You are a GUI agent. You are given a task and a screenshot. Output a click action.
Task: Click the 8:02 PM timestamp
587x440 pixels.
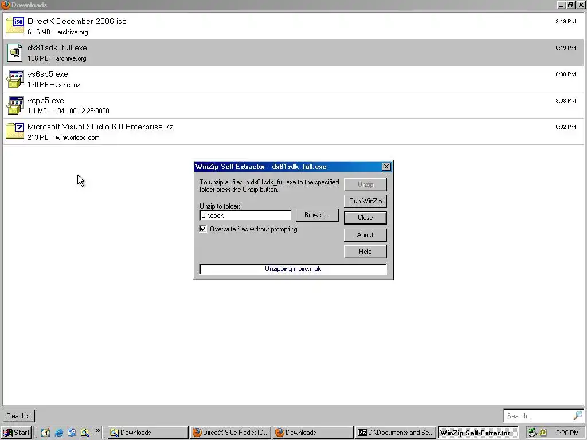point(565,127)
